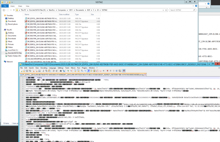Viewport: 220px width, 142px height.
Task: Open the Share tab in Explorer ribbon
Action: (x=20, y=6)
